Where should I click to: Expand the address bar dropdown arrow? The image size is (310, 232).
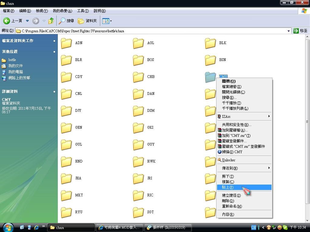tap(289, 31)
